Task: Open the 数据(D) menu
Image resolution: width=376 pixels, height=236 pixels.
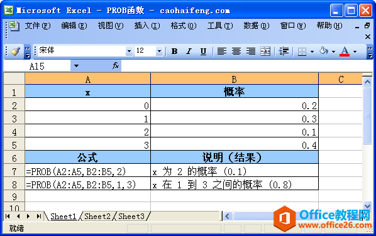Action: point(257,26)
